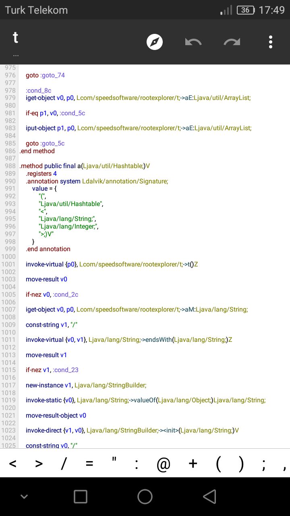Redo the last edit
This screenshot has height=516, width=290.
pos(232,42)
